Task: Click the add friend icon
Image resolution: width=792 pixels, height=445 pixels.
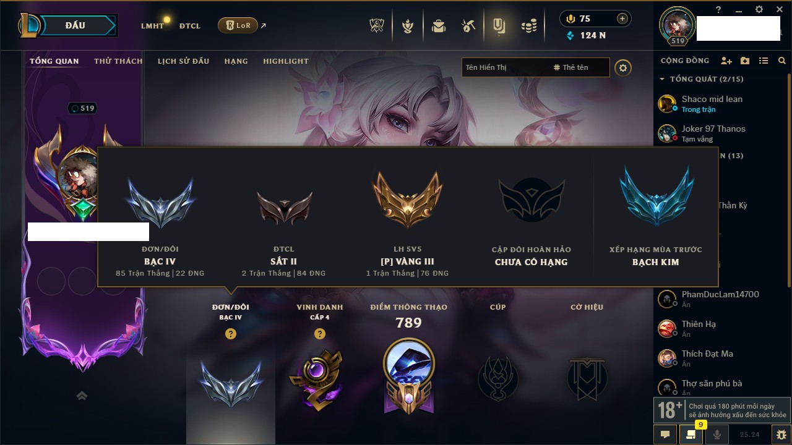Action: [726, 61]
